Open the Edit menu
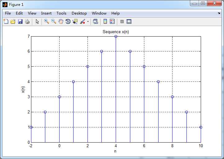 pyautogui.click(x=19, y=13)
